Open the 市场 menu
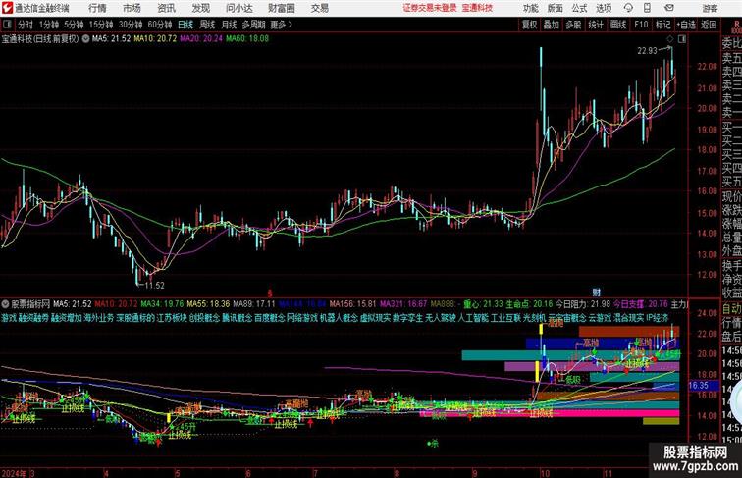 [x=132, y=8]
